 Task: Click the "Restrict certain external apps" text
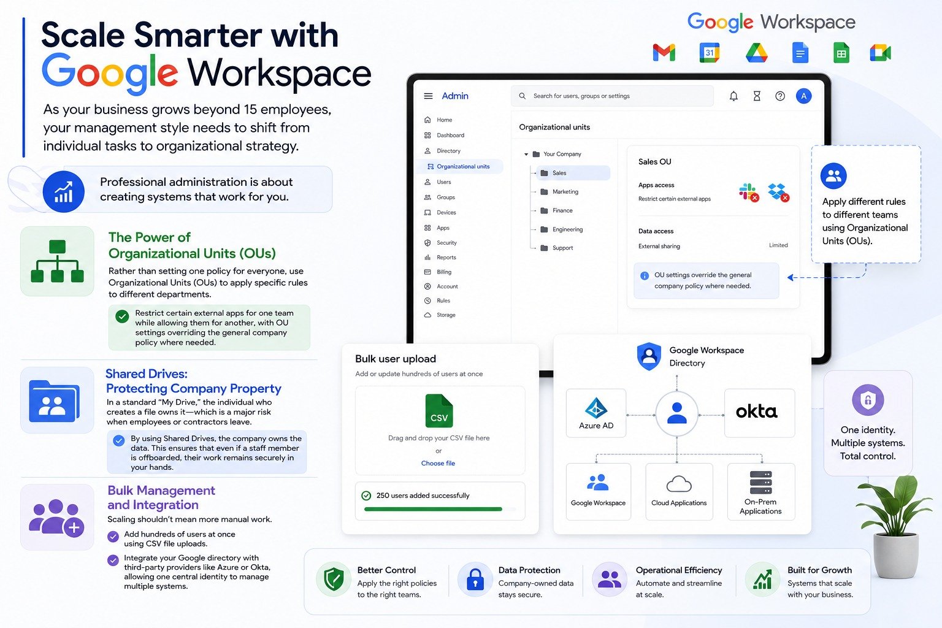coord(675,199)
